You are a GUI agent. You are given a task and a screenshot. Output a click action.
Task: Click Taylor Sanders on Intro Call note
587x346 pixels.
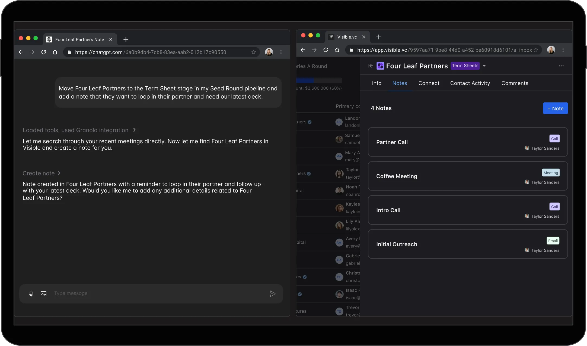coord(542,216)
